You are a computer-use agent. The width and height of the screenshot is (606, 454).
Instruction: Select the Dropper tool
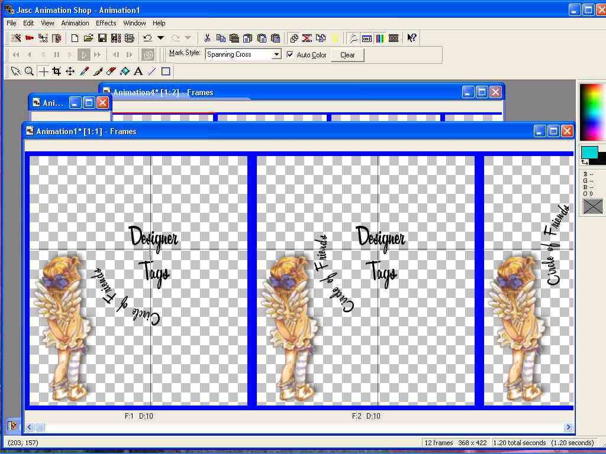84,72
